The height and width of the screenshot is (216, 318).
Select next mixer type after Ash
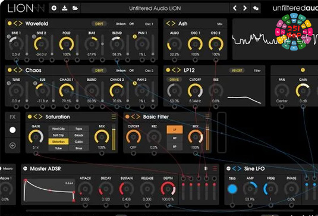pyautogui.click(x=174, y=24)
